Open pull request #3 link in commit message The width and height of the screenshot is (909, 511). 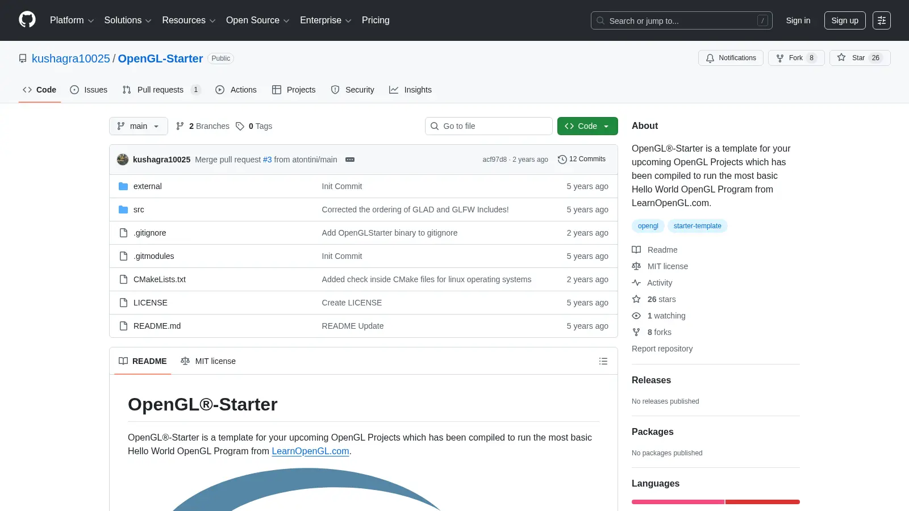click(268, 160)
